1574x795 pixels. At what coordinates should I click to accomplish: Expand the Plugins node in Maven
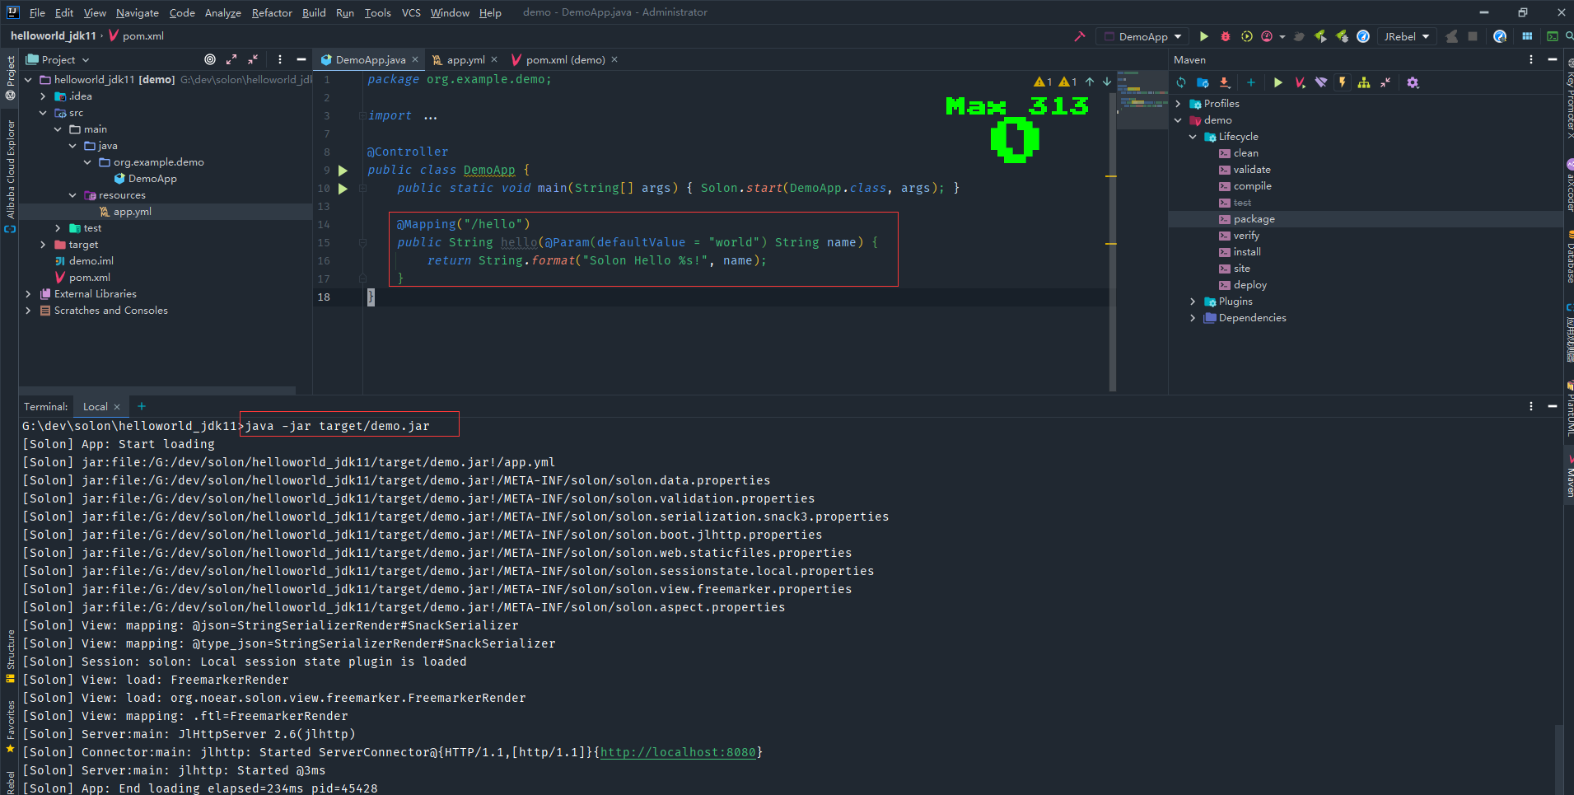coord(1193,302)
